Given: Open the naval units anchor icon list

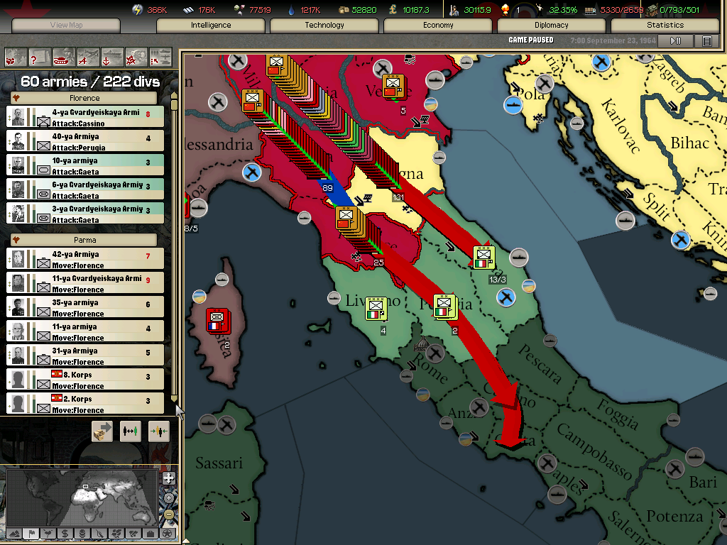Looking at the screenshot, I should point(111,56).
